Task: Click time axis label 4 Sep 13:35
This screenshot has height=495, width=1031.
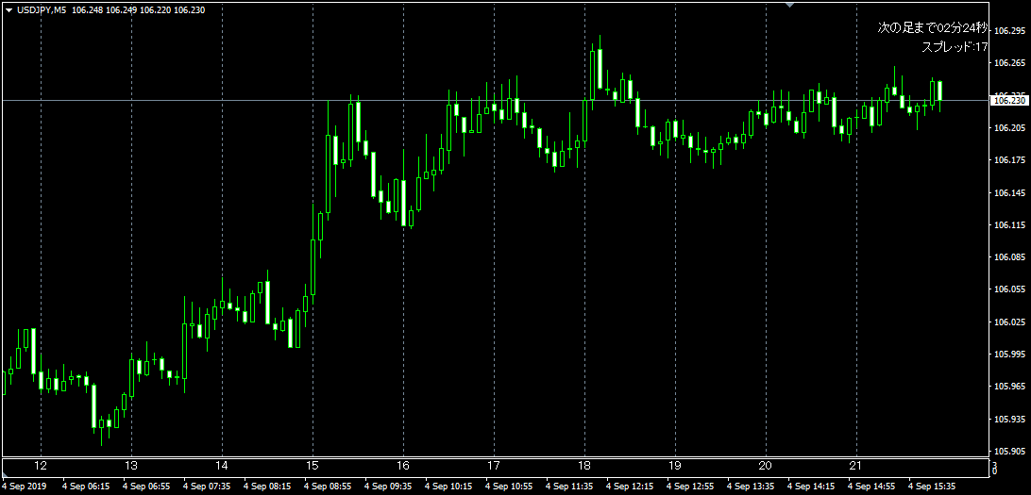Action: 751,487
